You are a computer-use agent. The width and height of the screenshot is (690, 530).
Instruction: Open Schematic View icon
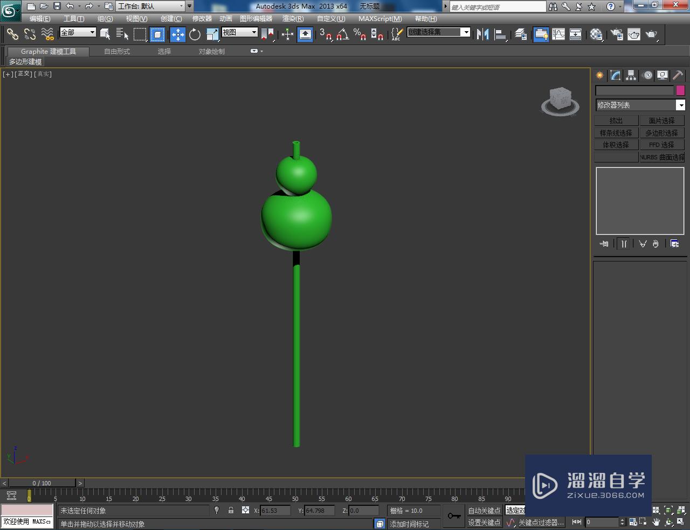[x=576, y=34]
